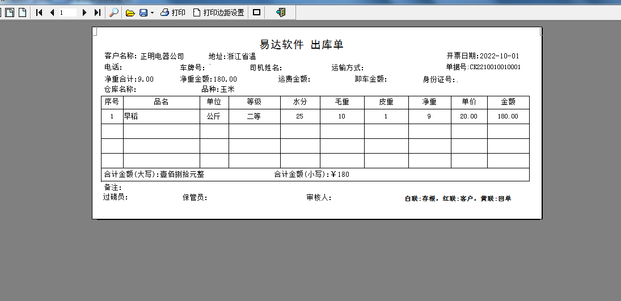Click the 二等 grade cell

254,116
